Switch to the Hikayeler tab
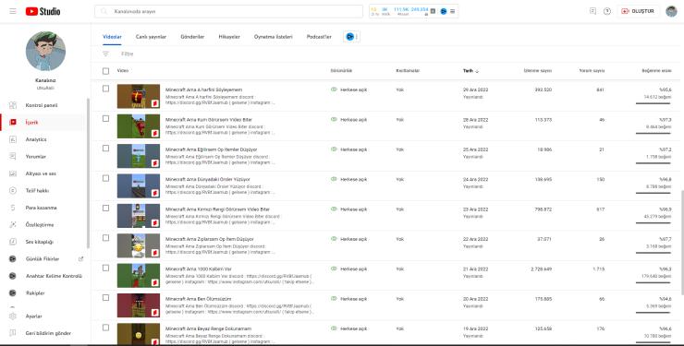 point(229,37)
